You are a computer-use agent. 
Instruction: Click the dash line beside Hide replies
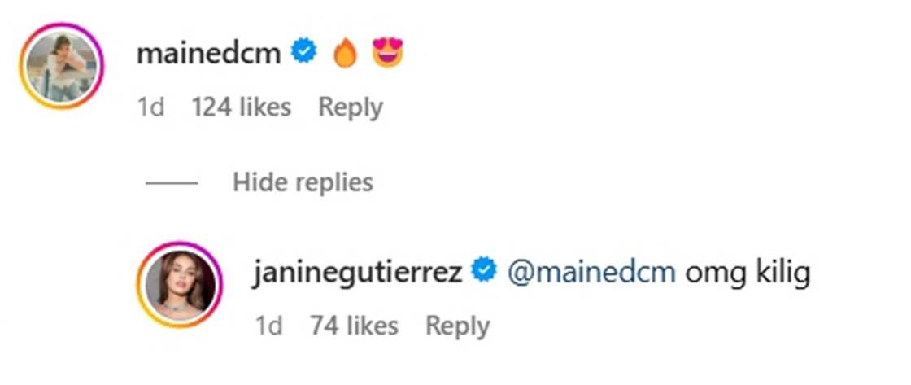pyautogui.click(x=171, y=182)
